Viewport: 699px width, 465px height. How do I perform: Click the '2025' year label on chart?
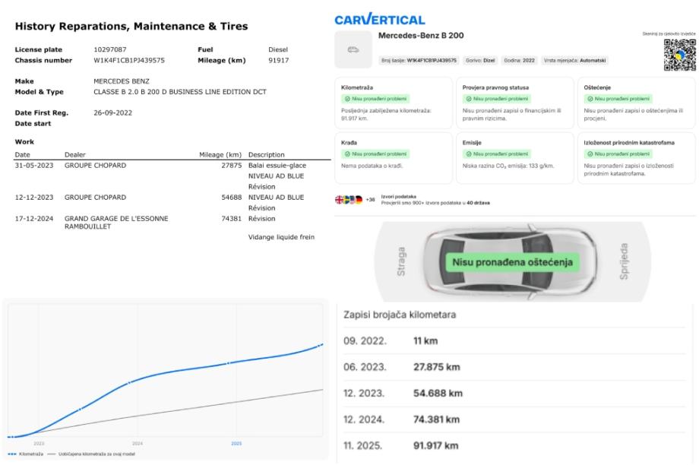click(x=236, y=444)
